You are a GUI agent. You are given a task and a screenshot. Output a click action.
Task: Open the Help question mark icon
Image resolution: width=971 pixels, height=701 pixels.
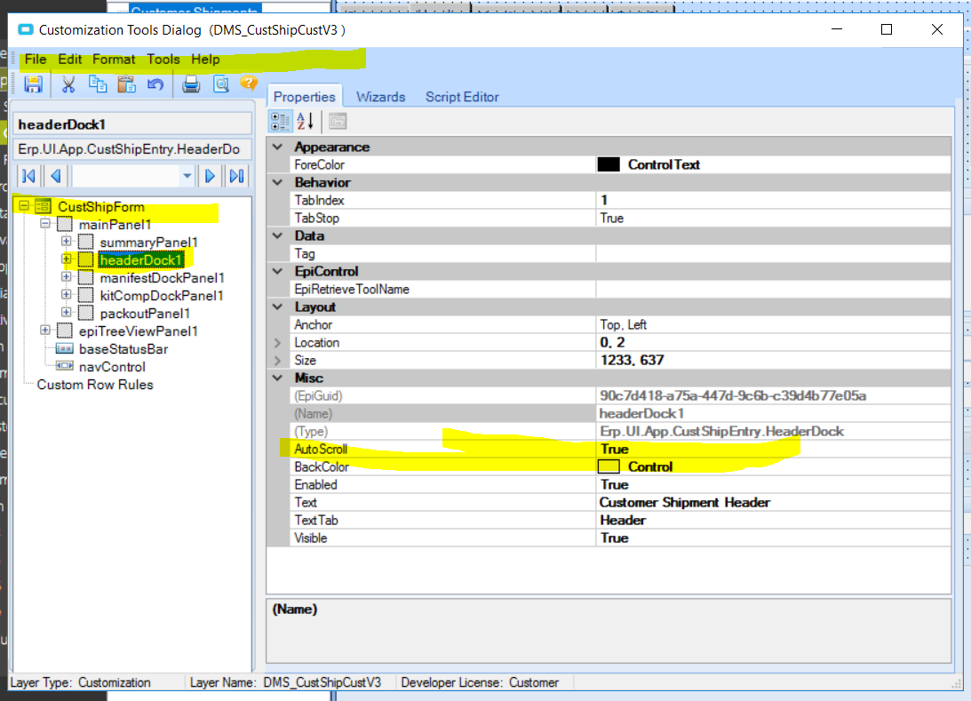pos(249,83)
